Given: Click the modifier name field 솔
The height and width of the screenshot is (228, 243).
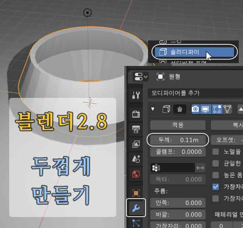Looking at the screenshot, I should click(x=180, y=109).
